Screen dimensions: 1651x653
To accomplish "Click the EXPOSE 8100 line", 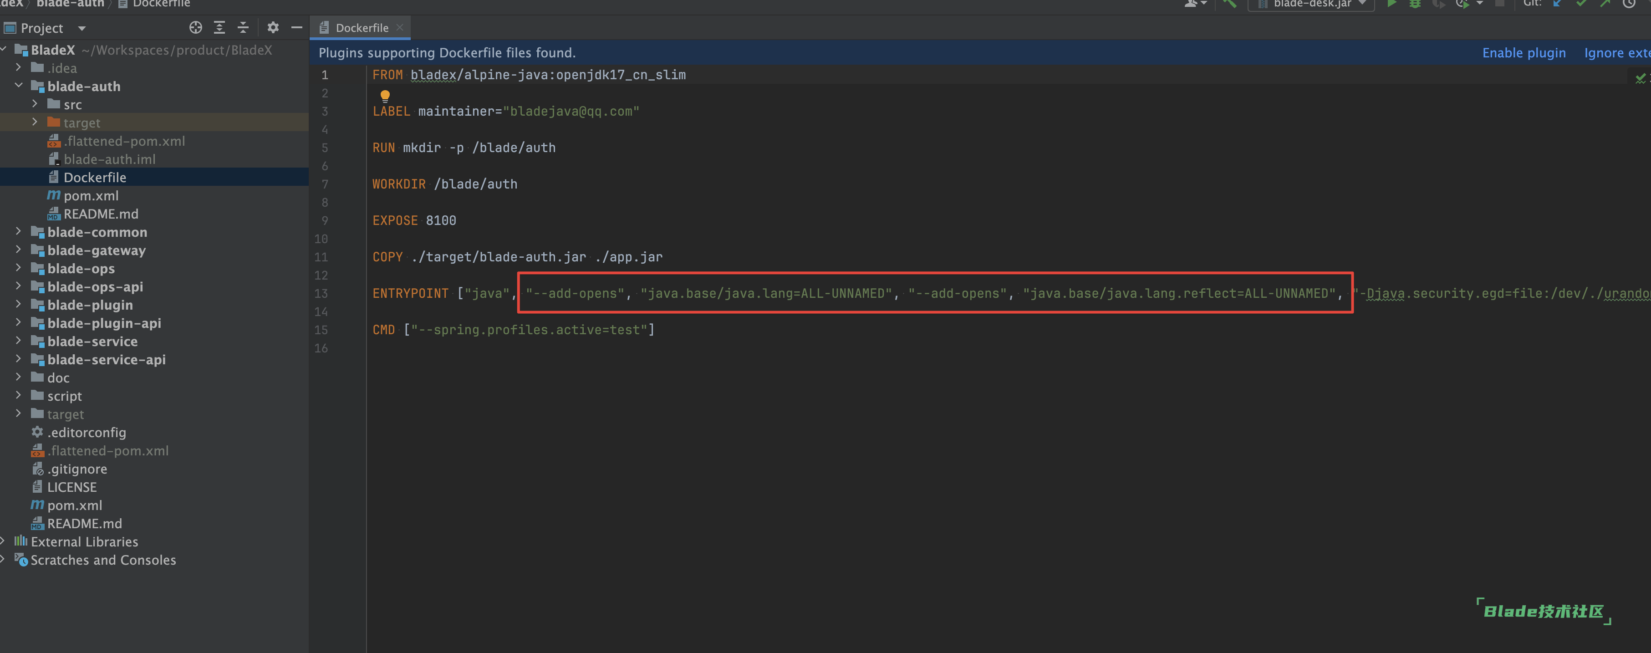I will [x=414, y=220].
